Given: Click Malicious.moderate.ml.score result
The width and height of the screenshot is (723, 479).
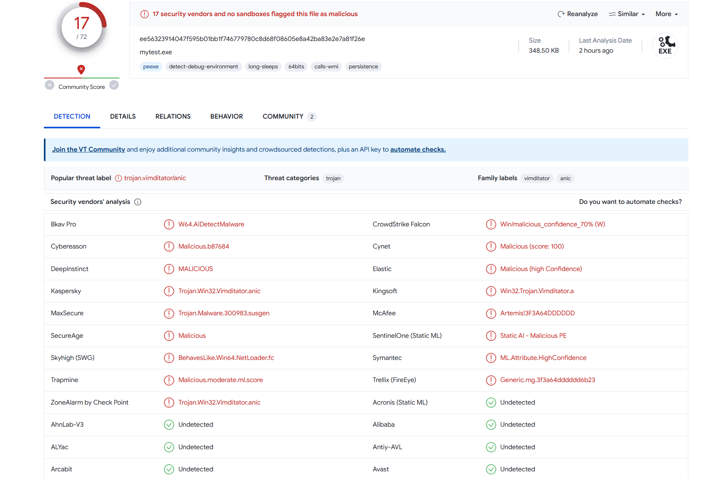Looking at the screenshot, I should [x=221, y=380].
